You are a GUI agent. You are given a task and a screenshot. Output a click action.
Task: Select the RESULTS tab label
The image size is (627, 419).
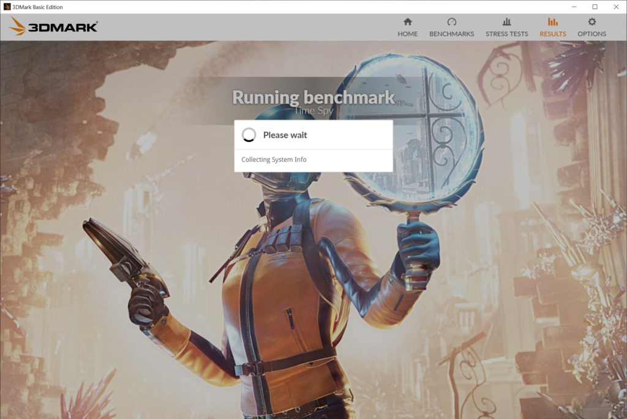pos(553,34)
